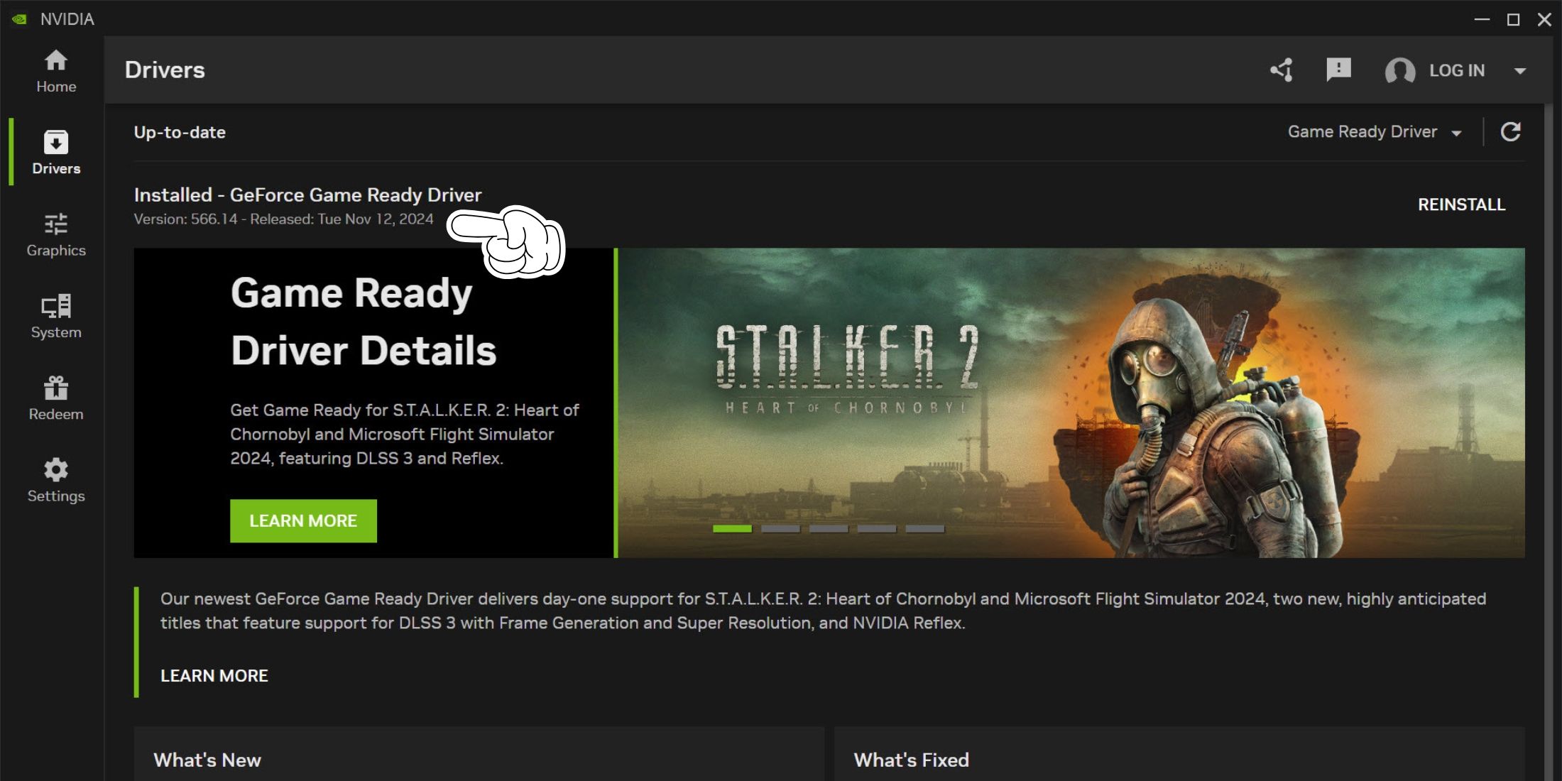Open the Game Ready Driver dropdown

(1375, 132)
